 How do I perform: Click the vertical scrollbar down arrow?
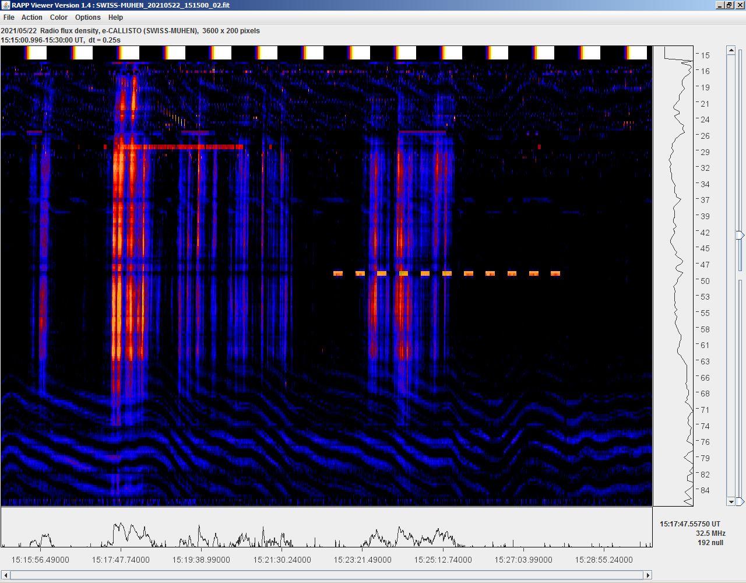point(731,501)
